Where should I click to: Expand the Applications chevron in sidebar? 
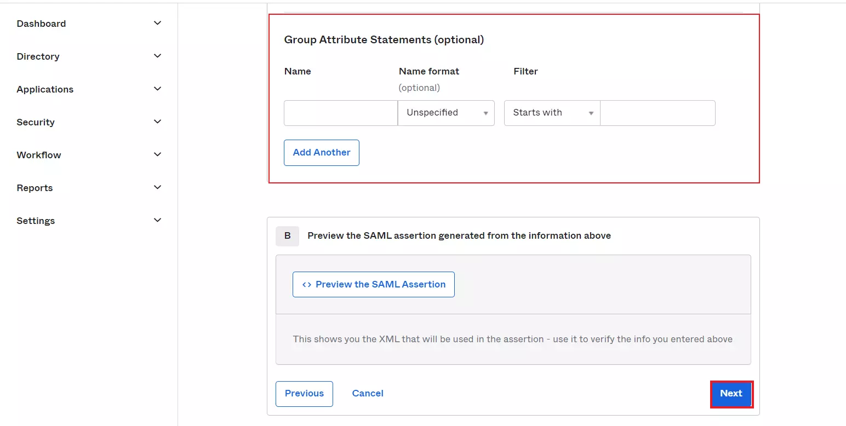[x=158, y=89]
